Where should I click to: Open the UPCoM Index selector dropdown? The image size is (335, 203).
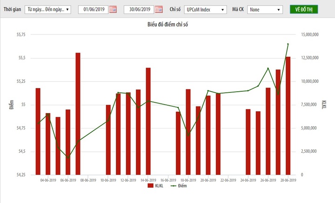click(204, 9)
